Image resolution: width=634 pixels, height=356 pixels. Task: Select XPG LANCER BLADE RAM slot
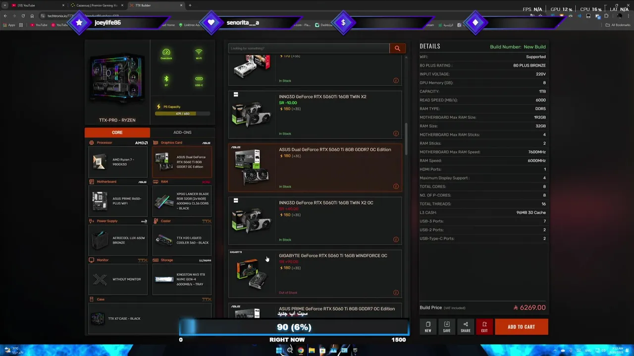(182, 201)
